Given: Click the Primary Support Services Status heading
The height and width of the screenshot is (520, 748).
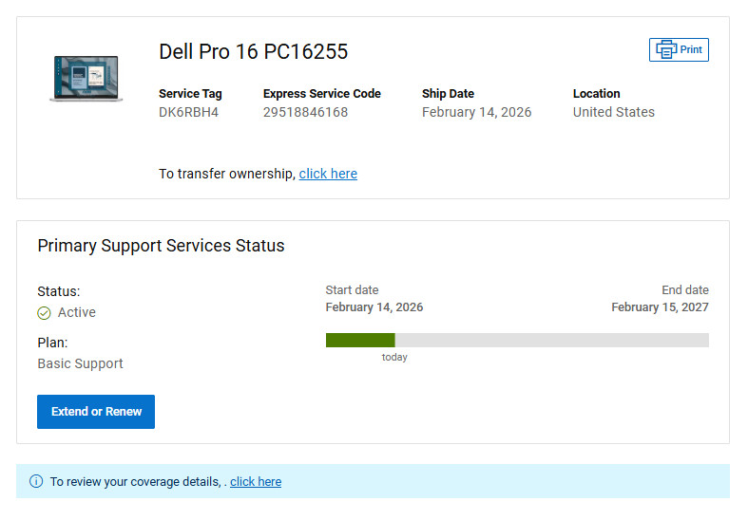Looking at the screenshot, I should (161, 246).
